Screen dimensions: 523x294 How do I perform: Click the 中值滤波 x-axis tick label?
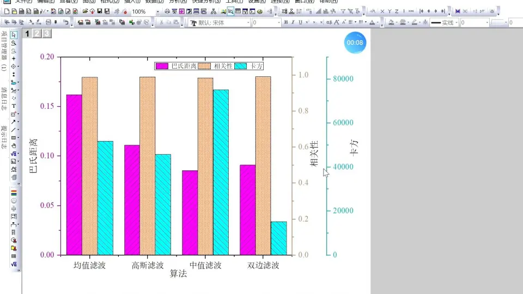pyautogui.click(x=205, y=265)
